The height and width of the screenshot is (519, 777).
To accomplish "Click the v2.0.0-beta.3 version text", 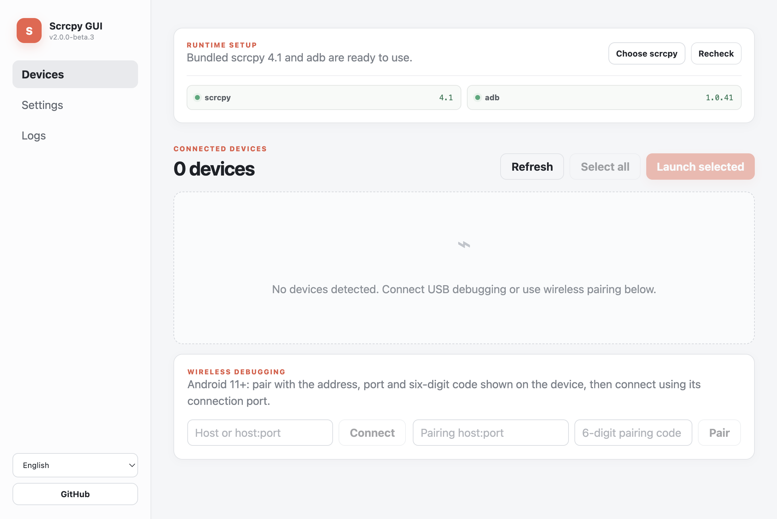I will click(72, 37).
